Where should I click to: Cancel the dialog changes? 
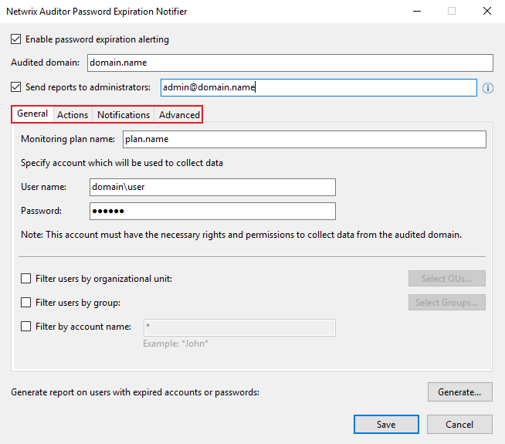[x=459, y=424]
